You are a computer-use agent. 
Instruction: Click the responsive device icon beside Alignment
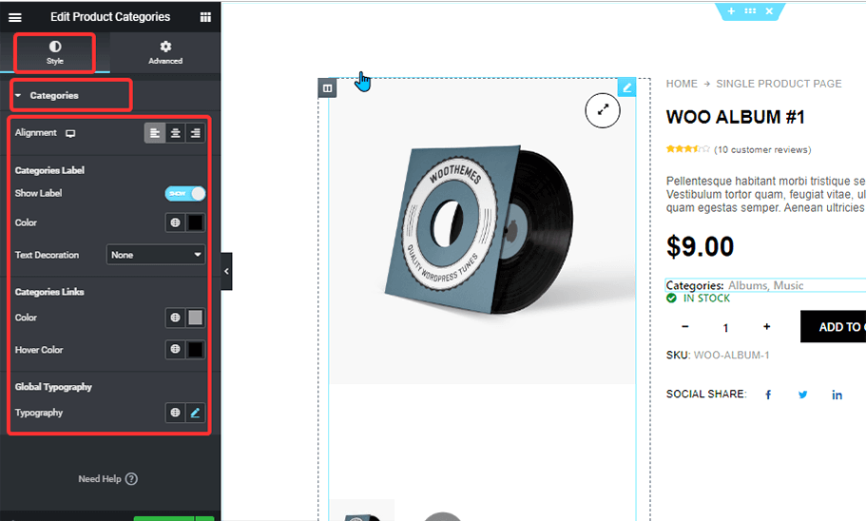point(70,133)
